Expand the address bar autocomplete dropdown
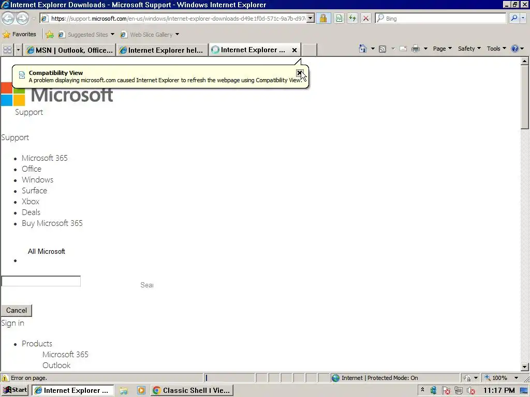530x397 pixels. coord(311,19)
